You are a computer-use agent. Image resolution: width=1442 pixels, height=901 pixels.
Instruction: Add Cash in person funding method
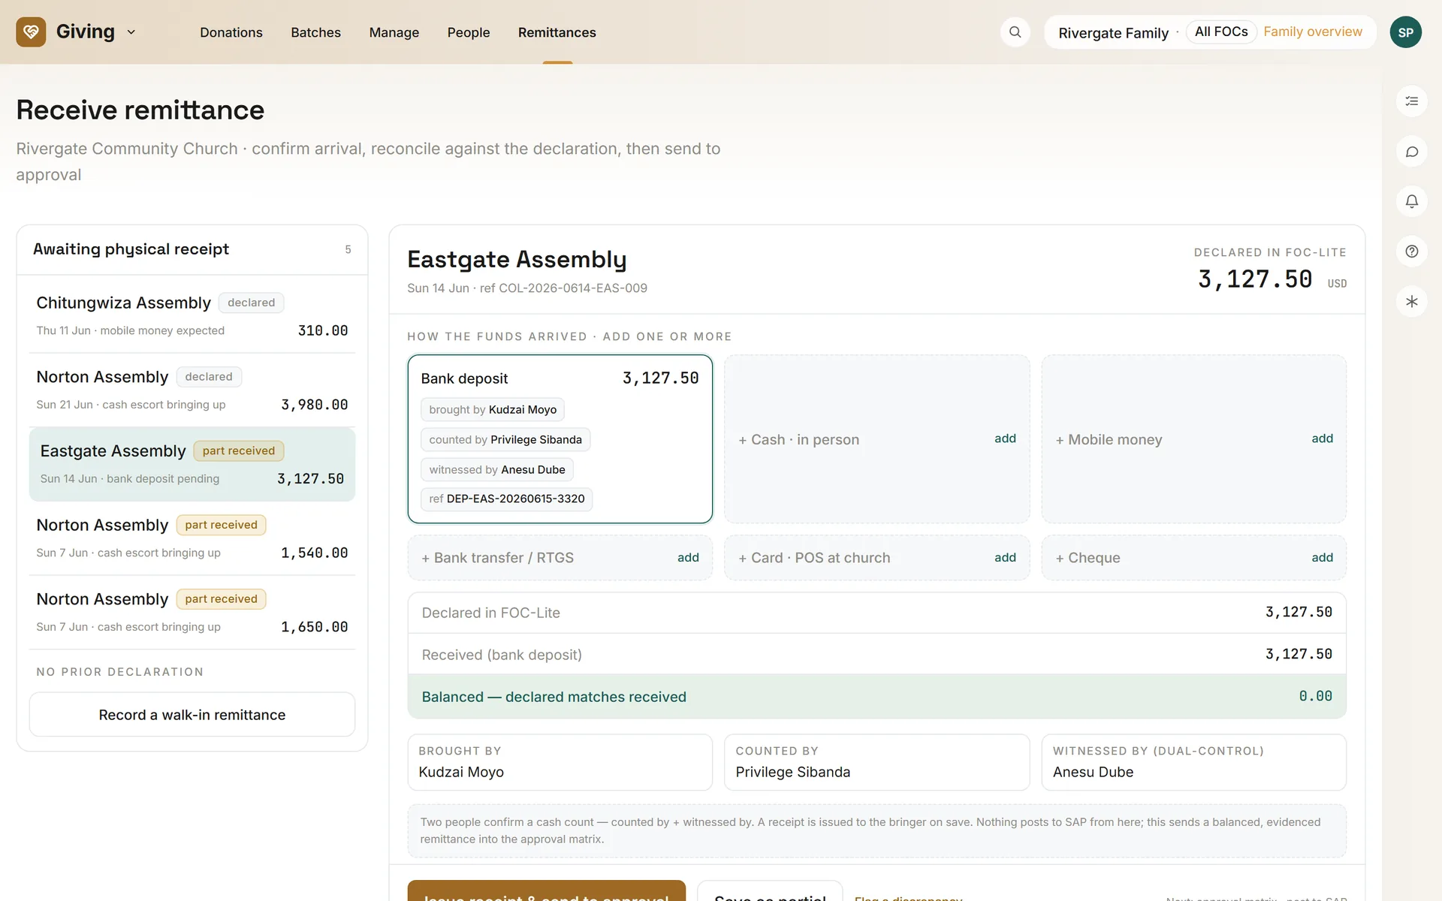click(876, 439)
